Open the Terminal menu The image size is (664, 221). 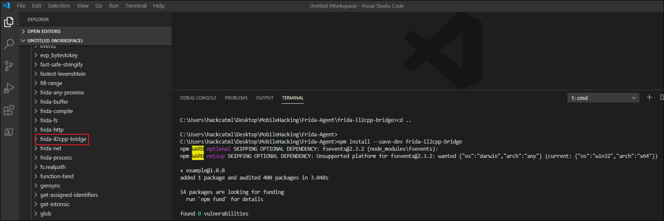136,6
